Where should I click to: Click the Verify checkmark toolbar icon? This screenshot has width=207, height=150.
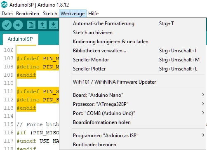(7, 25)
